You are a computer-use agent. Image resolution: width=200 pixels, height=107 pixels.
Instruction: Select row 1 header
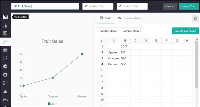tap(102, 47)
